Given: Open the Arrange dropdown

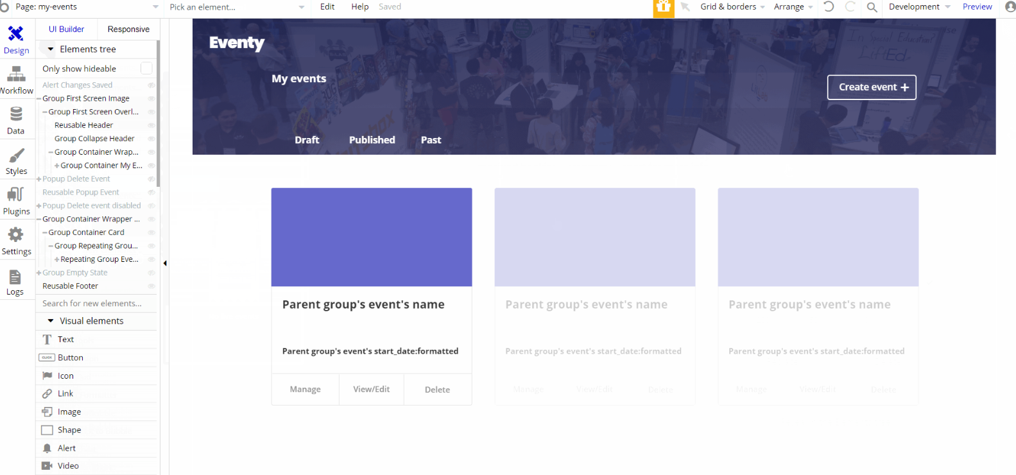Looking at the screenshot, I should point(793,7).
